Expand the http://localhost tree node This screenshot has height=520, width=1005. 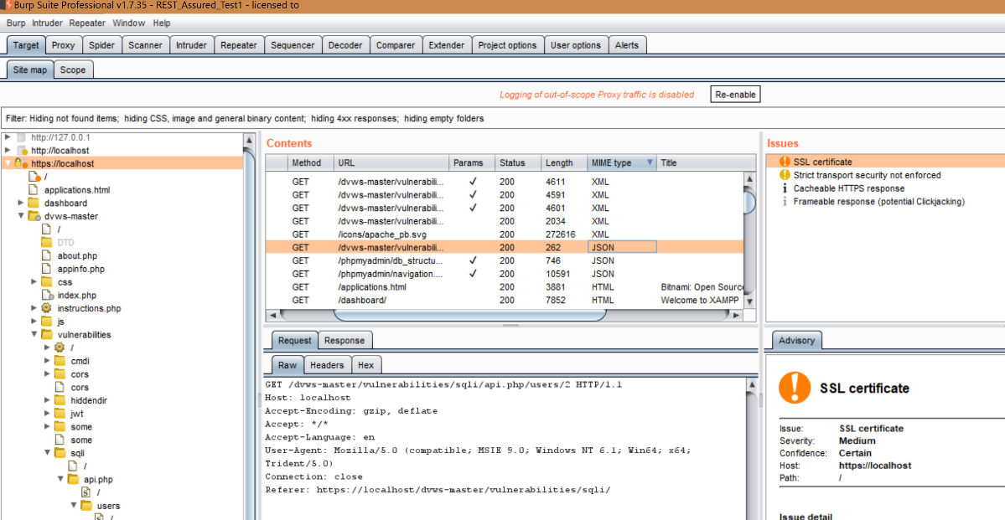pos(8,151)
